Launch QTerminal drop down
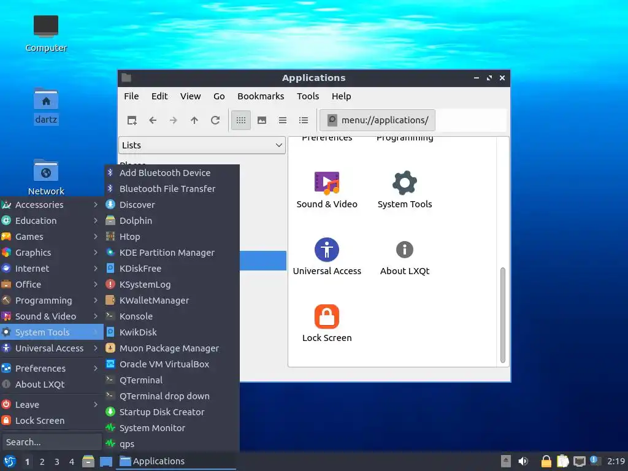This screenshot has width=628, height=471. 172,396
